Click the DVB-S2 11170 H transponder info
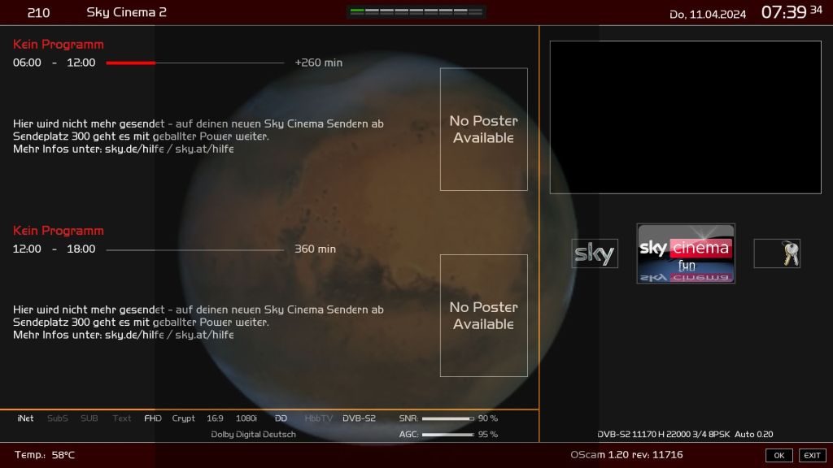 tap(685, 434)
